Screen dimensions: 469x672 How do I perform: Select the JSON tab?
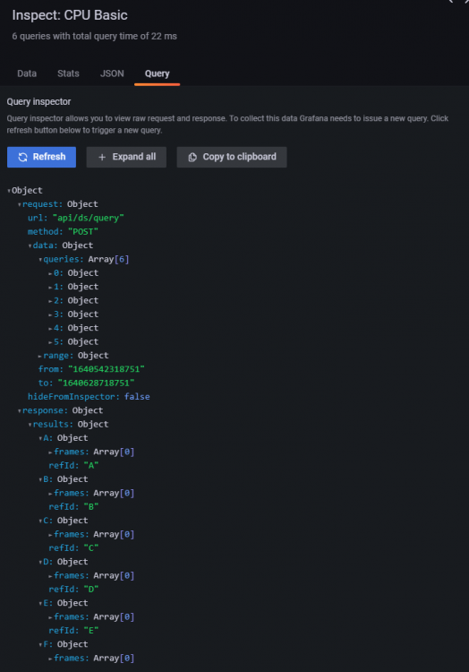point(112,73)
